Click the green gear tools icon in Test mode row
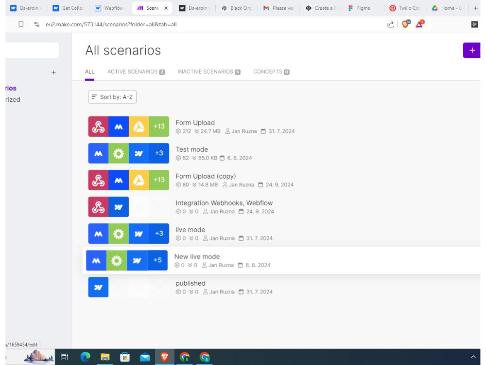 119,153
